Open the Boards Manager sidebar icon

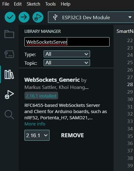pyautogui.click(x=9, y=54)
